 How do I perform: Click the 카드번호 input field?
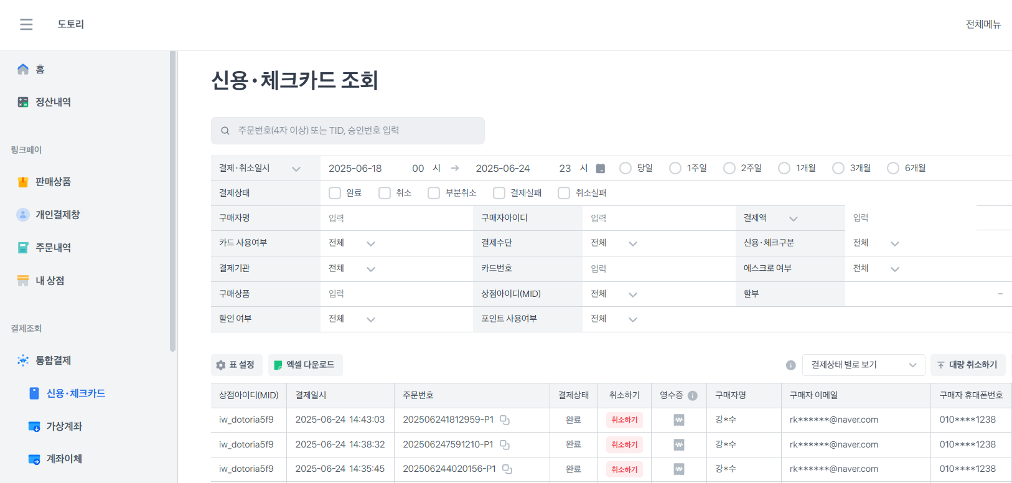point(658,269)
